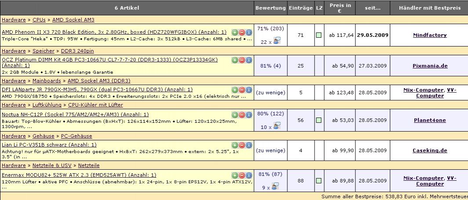The height and width of the screenshot is (200, 468).
Task: Open user reviews icon for AMD Phenom II
Action: [277, 41]
